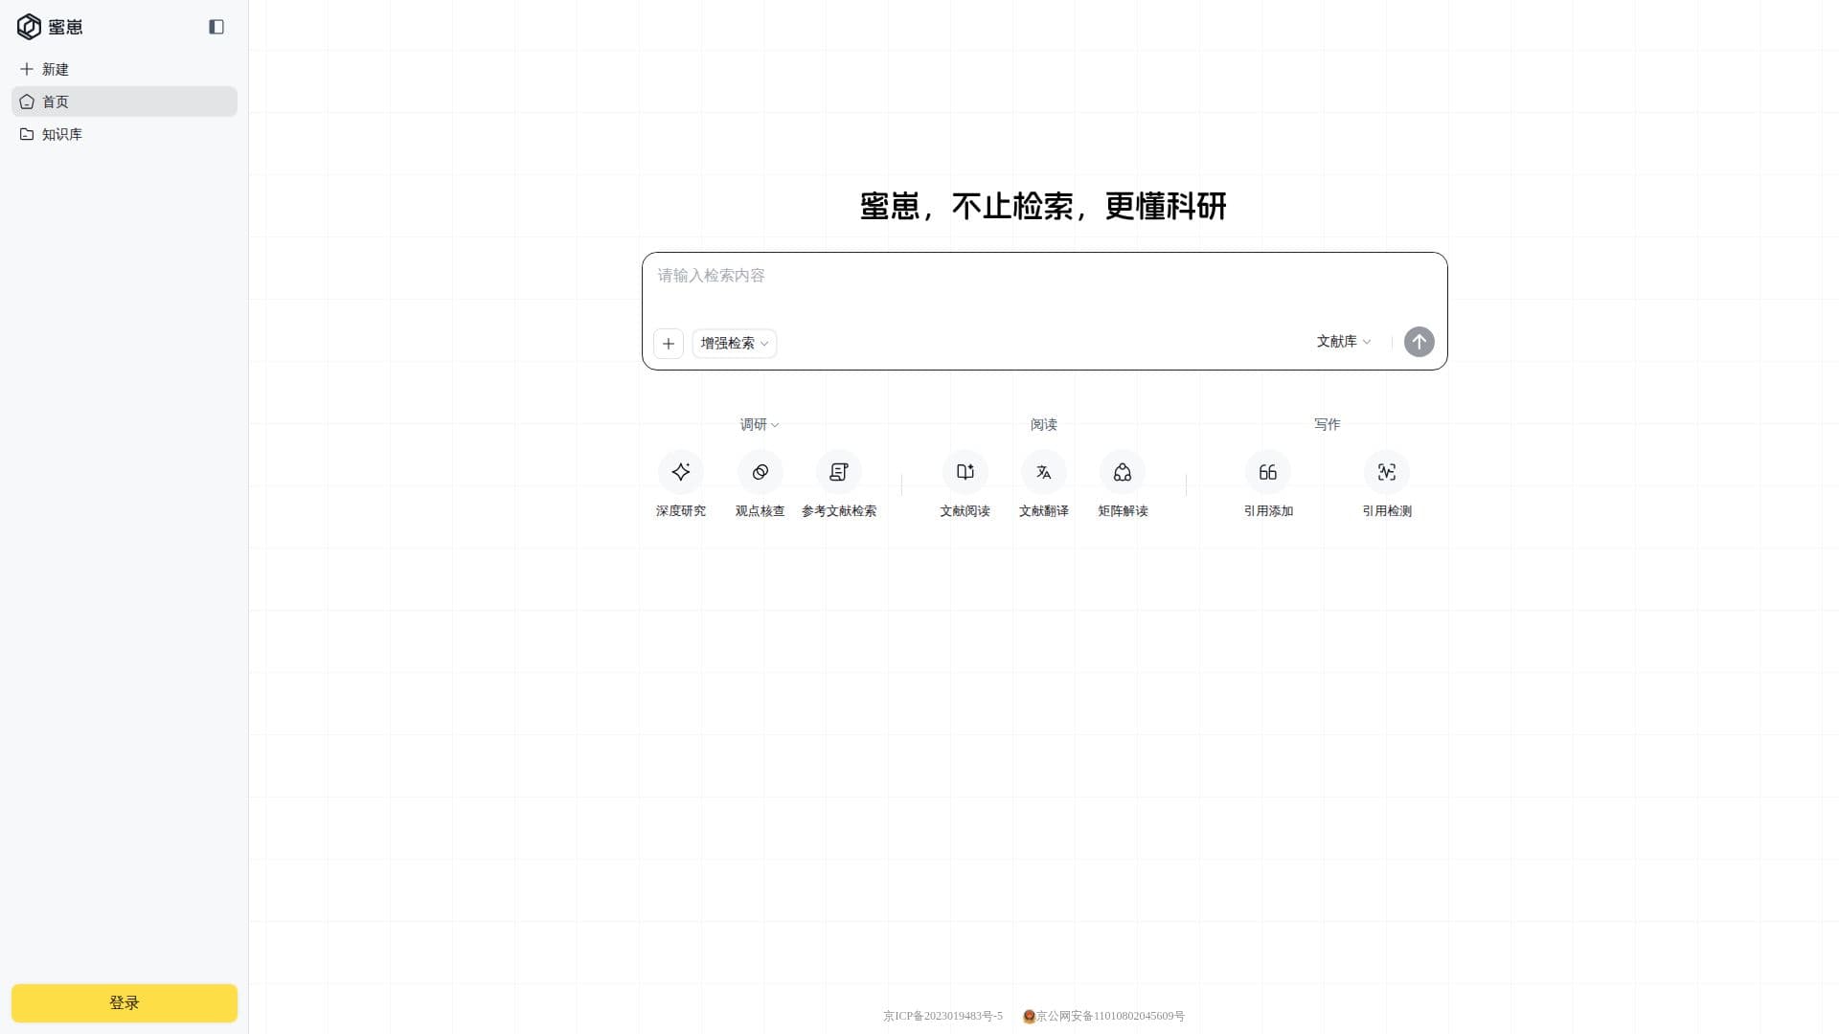Click the yellow 登录 button
Image resolution: width=1839 pixels, height=1034 pixels.
[125, 1002]
